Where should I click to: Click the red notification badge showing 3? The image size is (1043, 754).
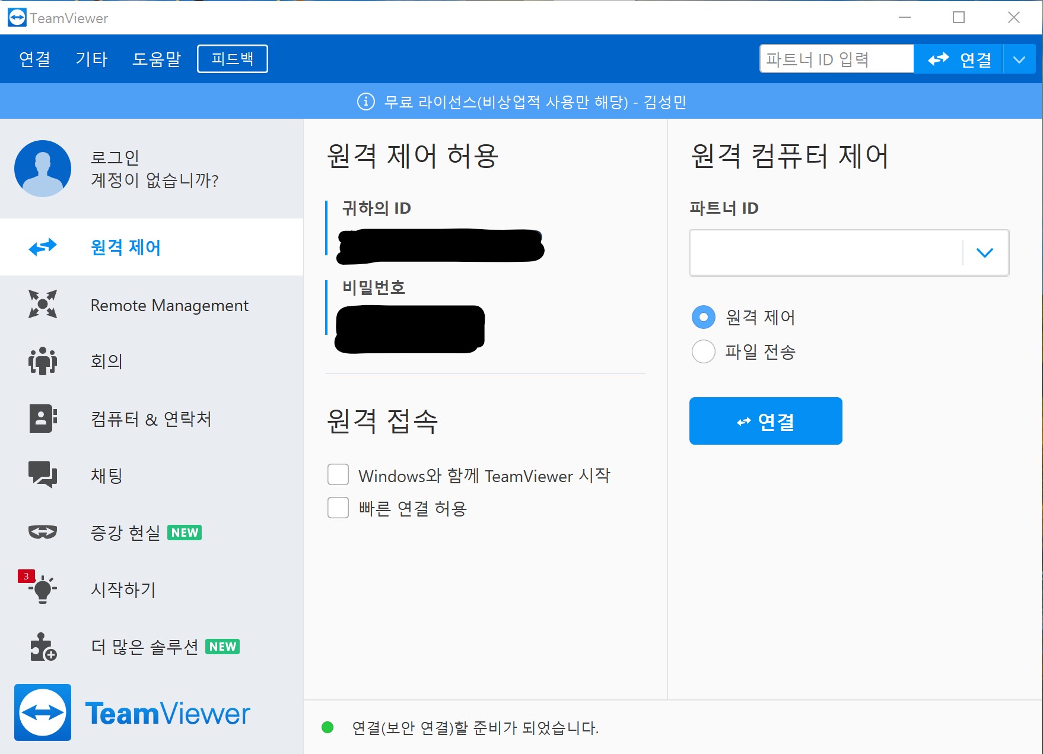click(26, 576)
